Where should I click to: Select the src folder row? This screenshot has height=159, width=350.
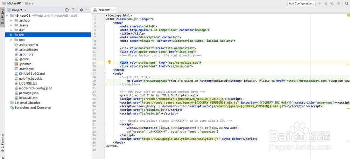[48, 35]
